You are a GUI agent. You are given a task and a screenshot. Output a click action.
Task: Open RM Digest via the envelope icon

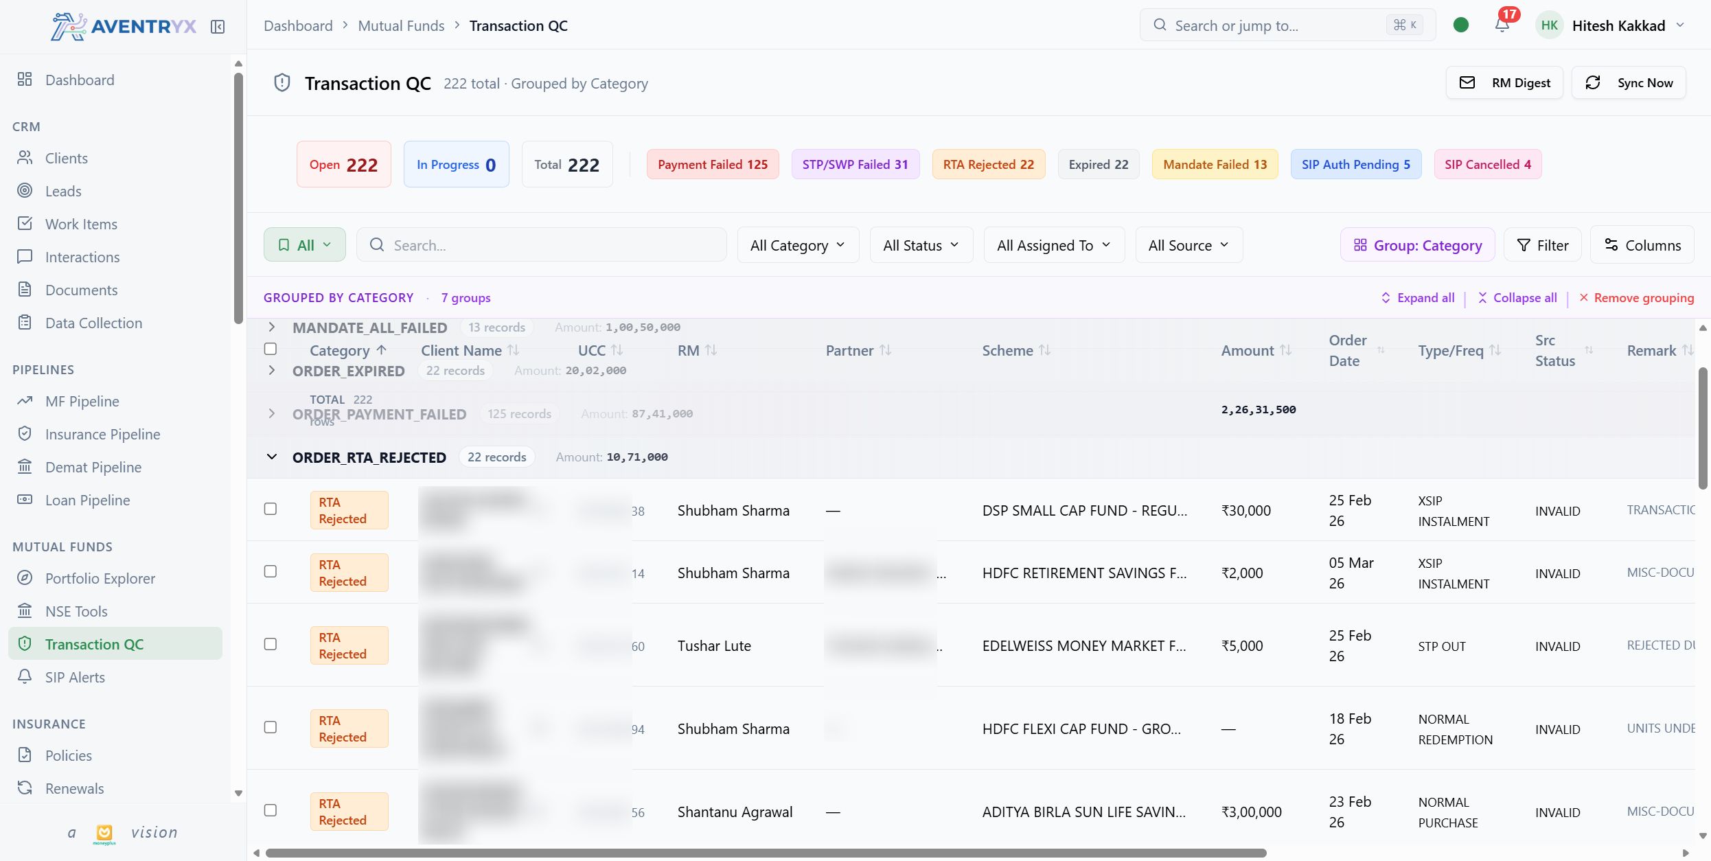coord(1467,83)
